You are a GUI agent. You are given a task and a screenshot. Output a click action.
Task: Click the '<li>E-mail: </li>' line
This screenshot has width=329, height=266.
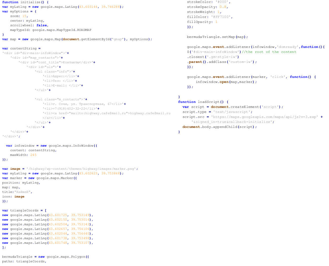pos(63,86)
